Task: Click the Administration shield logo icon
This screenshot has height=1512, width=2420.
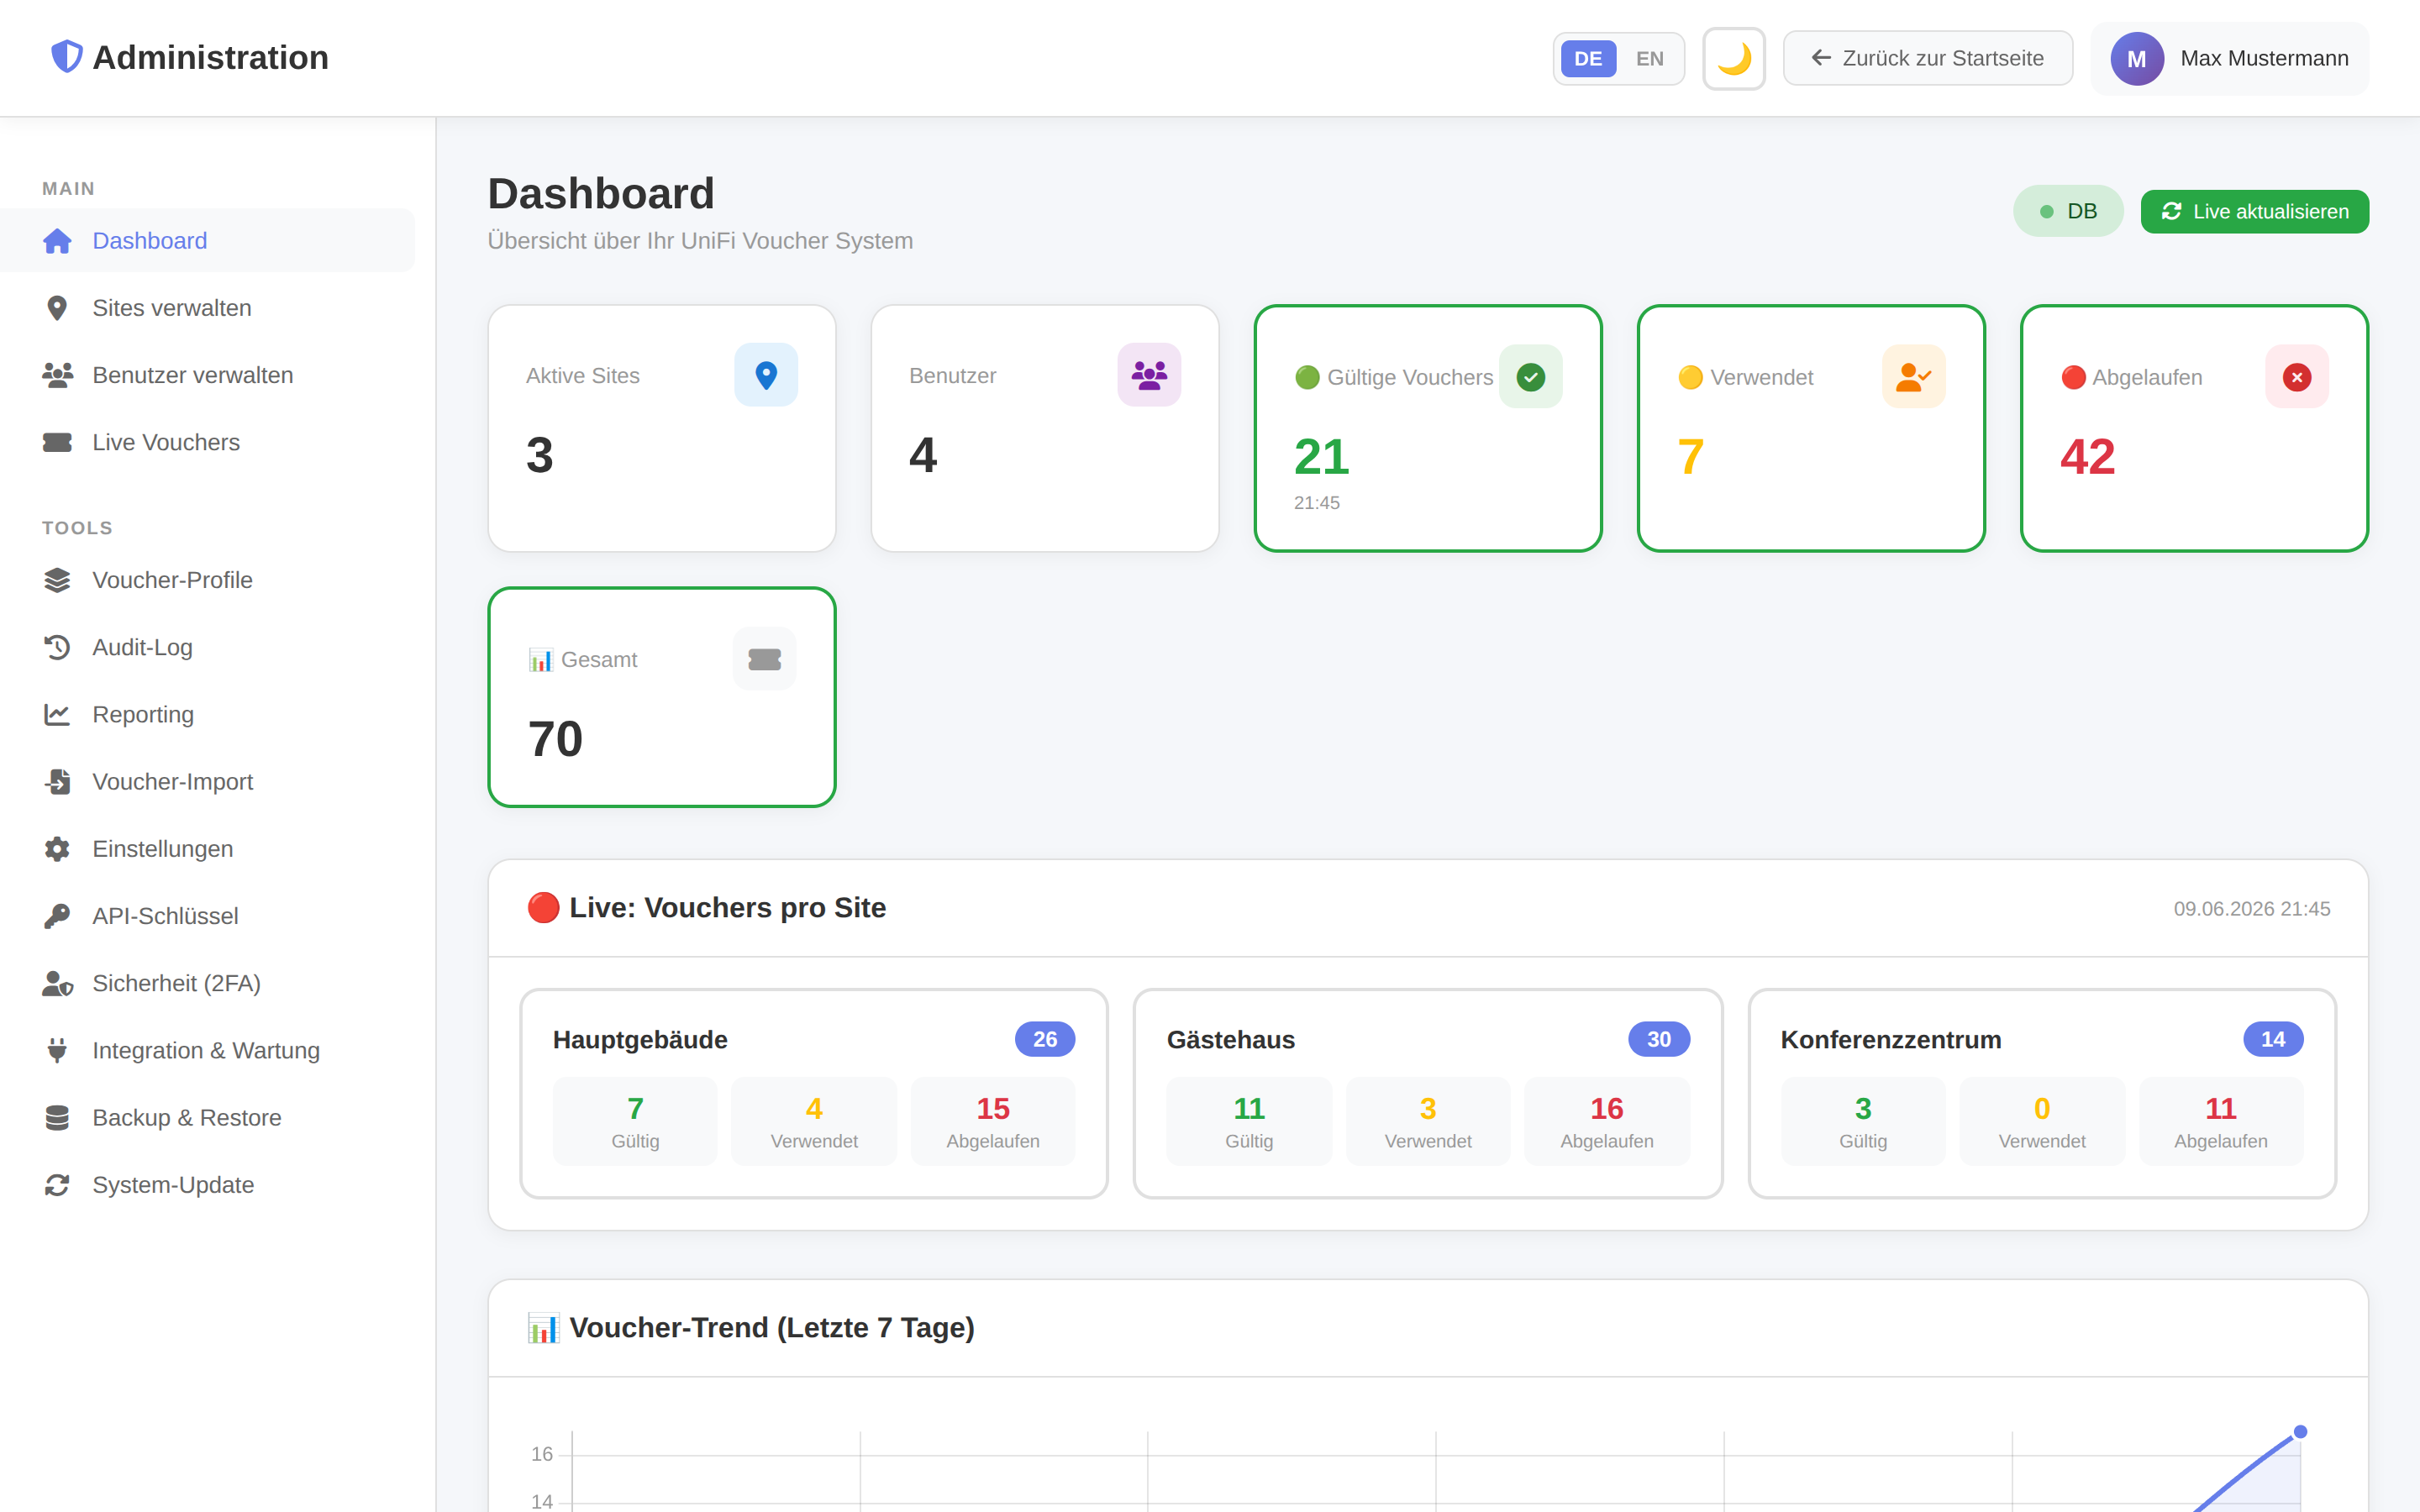Action: [67, 57]
